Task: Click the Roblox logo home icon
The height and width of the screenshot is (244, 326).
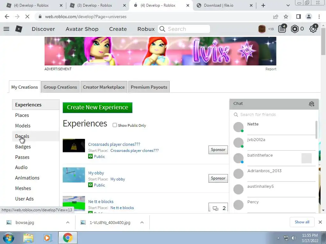Action: tap(19, 29)
